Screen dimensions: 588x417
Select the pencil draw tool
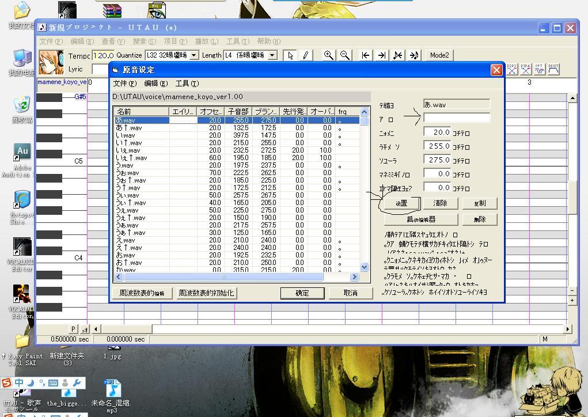click(305, 55)
